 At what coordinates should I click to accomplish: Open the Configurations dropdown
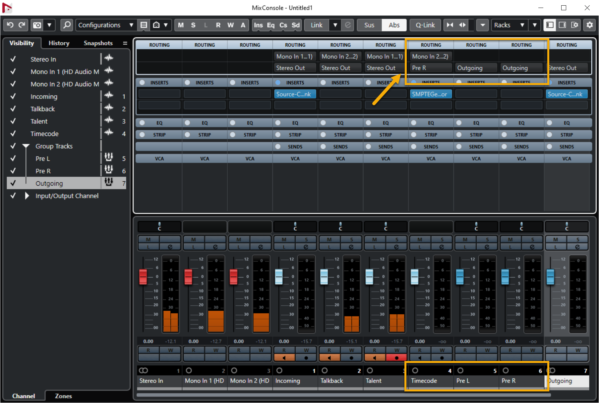pos(105,25)
